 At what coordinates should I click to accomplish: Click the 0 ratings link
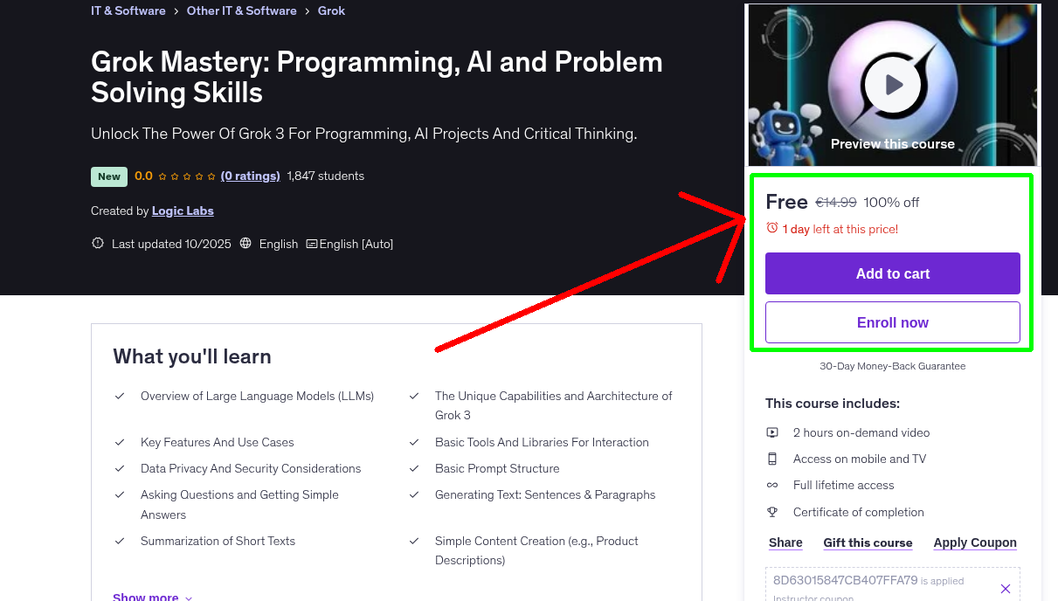tap(250, 176)
